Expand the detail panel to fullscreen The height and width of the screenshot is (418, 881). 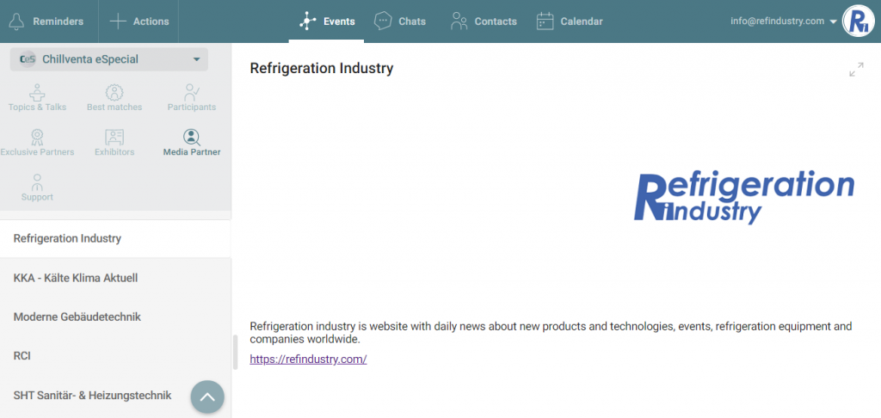click(x=856, y=70)
